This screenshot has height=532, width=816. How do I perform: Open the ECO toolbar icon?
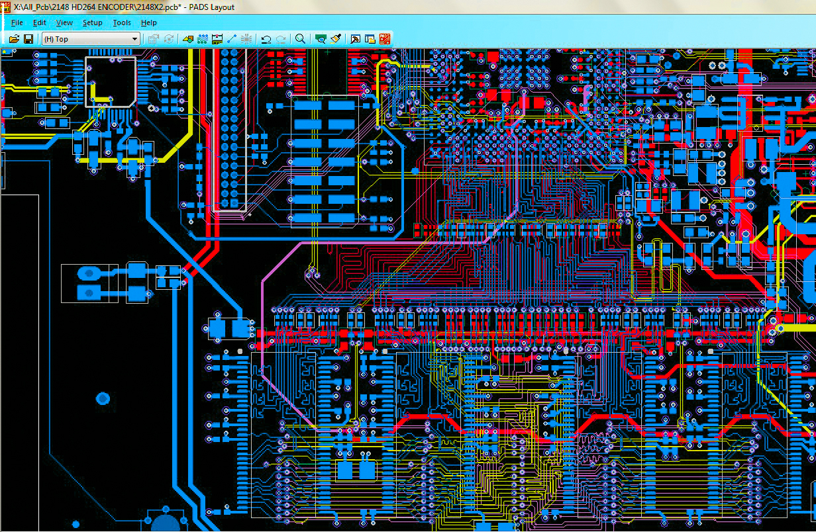pyautogui.click(x=231, y=39)
